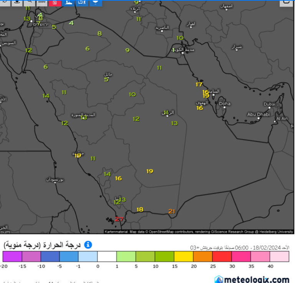Viewport: 295px width, 283px height.
Task: Select the location pin marker tool
Action: pyautogui.click(x=17, y=3)
